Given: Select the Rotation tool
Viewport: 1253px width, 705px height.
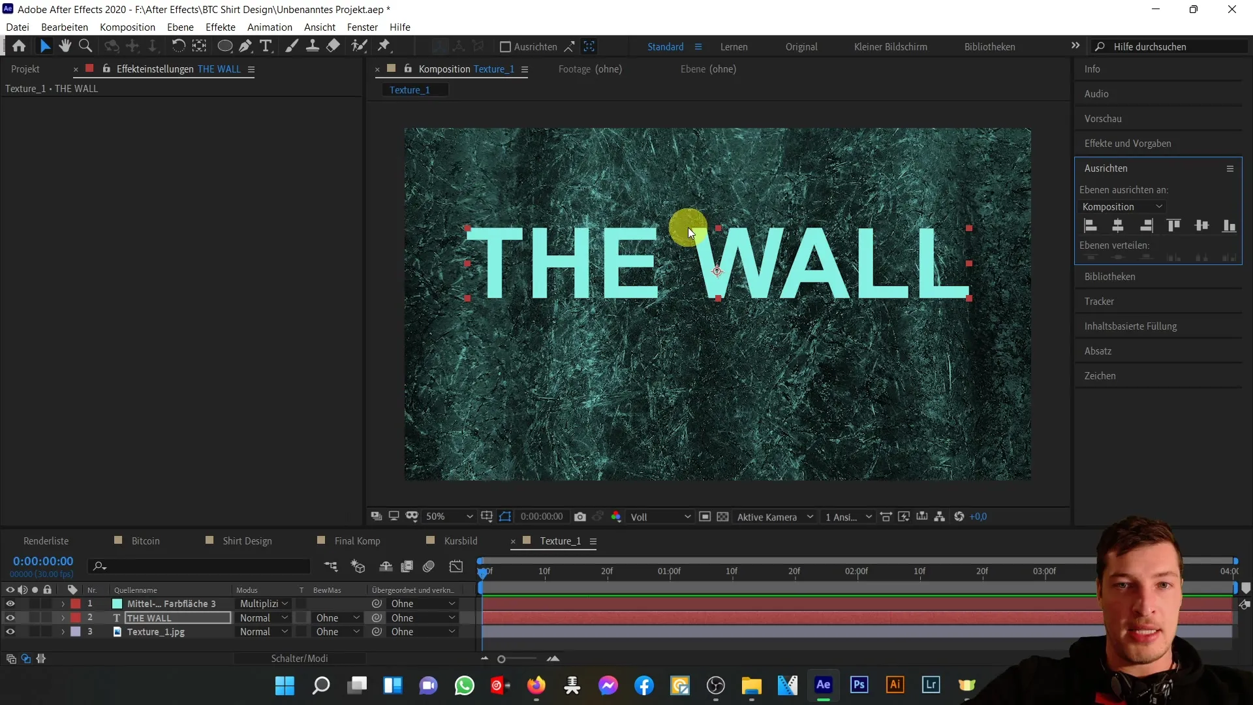Looking at the screenshot, I should tap(178, 46).
